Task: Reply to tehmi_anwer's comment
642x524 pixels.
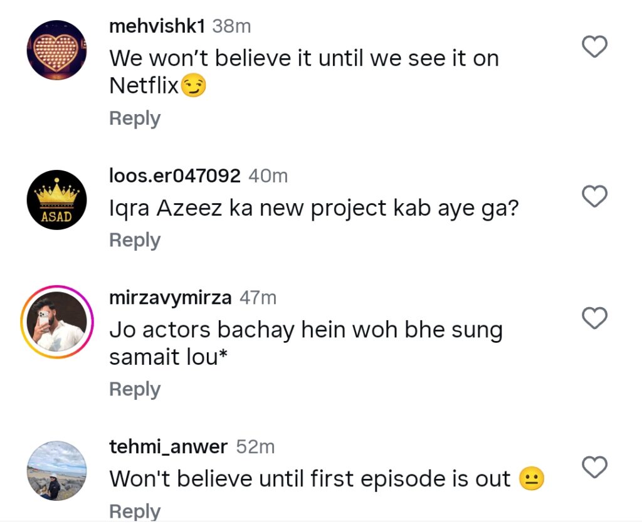Action: coord(135,511)
